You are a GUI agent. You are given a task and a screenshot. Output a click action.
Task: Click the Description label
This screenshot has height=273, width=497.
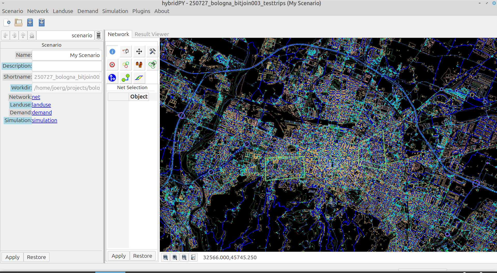point(17,66)
